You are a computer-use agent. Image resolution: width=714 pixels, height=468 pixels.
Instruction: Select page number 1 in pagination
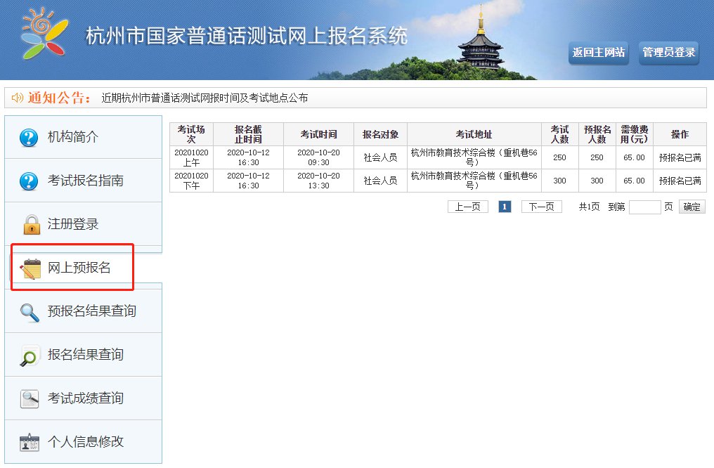[505, 207]
